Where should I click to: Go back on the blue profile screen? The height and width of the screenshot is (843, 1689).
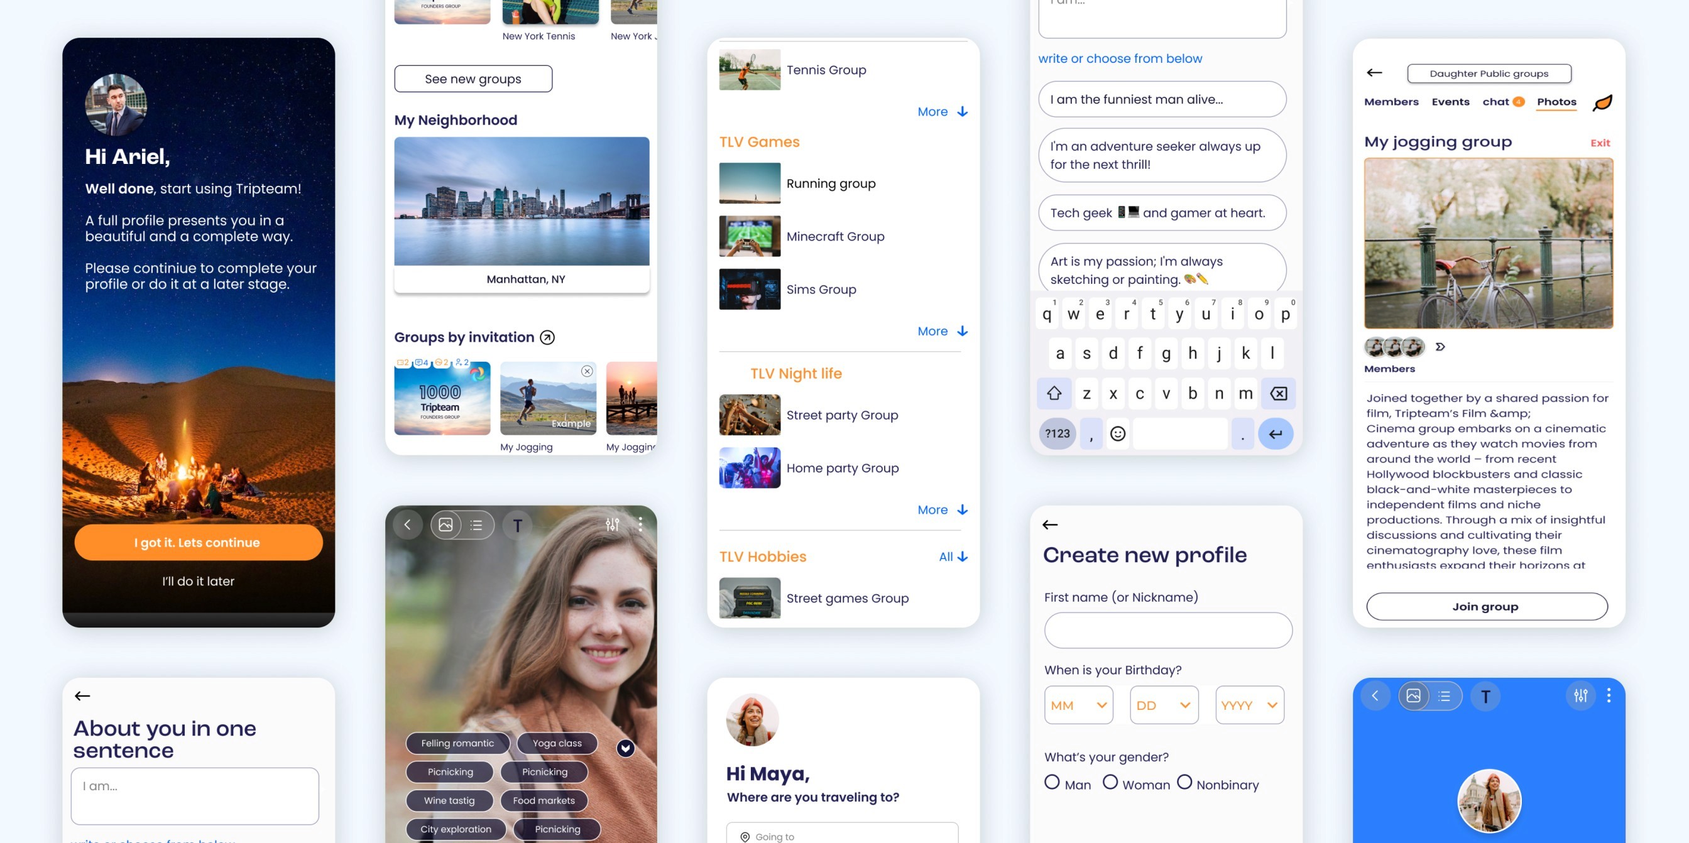click(1375, 695)
